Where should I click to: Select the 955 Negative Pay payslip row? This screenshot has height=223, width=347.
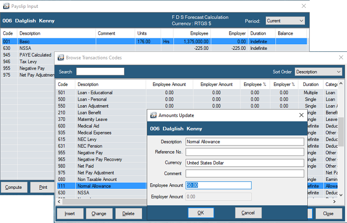28,68
